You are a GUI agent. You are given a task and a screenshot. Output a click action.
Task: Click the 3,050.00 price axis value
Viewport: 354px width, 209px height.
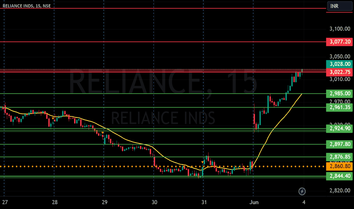point(340,57)
